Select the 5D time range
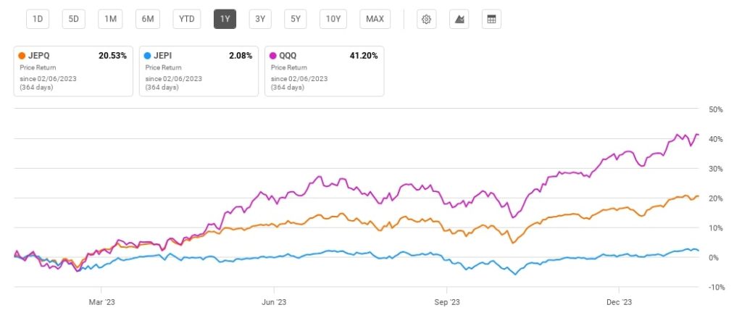This screenshot has width=742, height=326. pos(73,20)
